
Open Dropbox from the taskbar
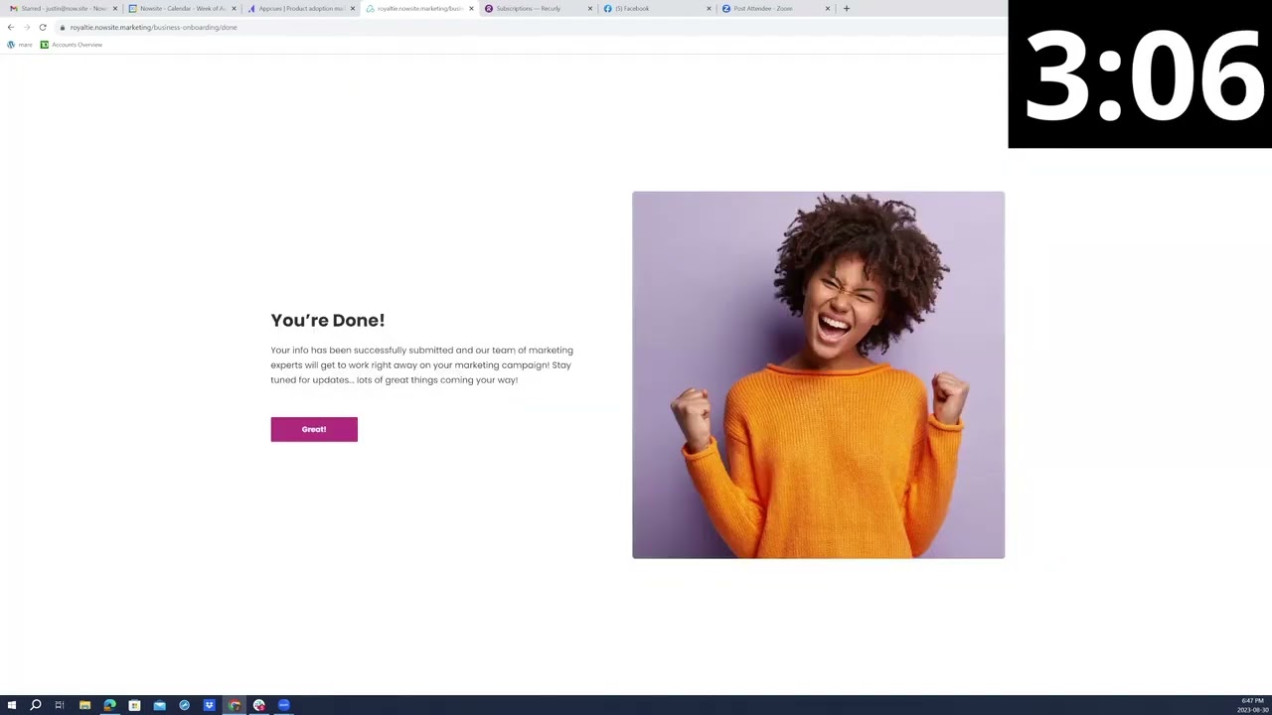[209, 705]
